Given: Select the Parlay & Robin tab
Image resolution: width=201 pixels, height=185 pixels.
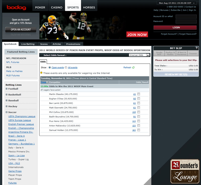Looking at the screenshot, I should 170,53.
